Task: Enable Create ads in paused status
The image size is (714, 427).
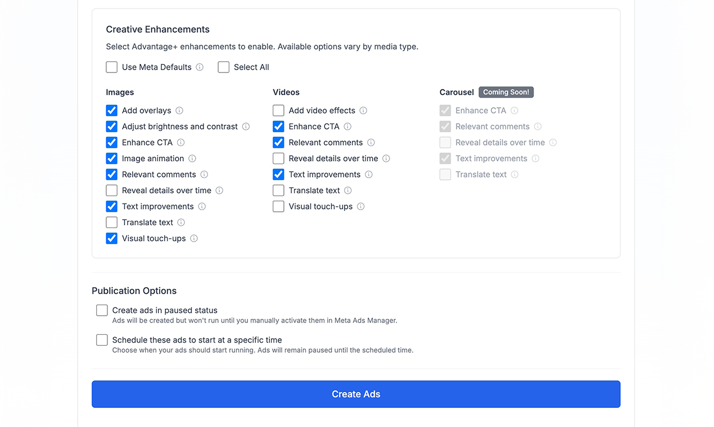Action: point(102,310)
